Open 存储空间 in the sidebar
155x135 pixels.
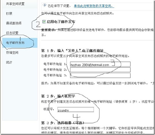click(12, 53)
